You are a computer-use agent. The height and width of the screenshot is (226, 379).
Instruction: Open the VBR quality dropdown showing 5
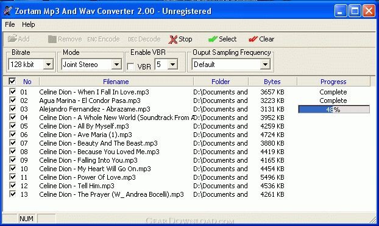[x=172, y=65]
